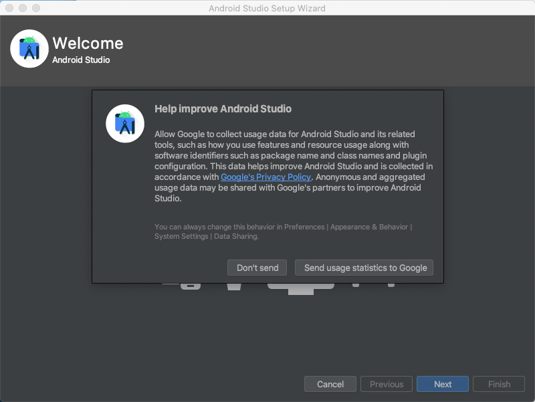Click the disabled Previous button
The width and height of the screenshot is (535, 402).
click(x=387, y=384)
